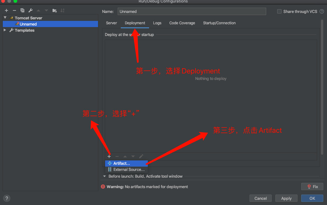Open dialog help question mark button

click(7, 198)
